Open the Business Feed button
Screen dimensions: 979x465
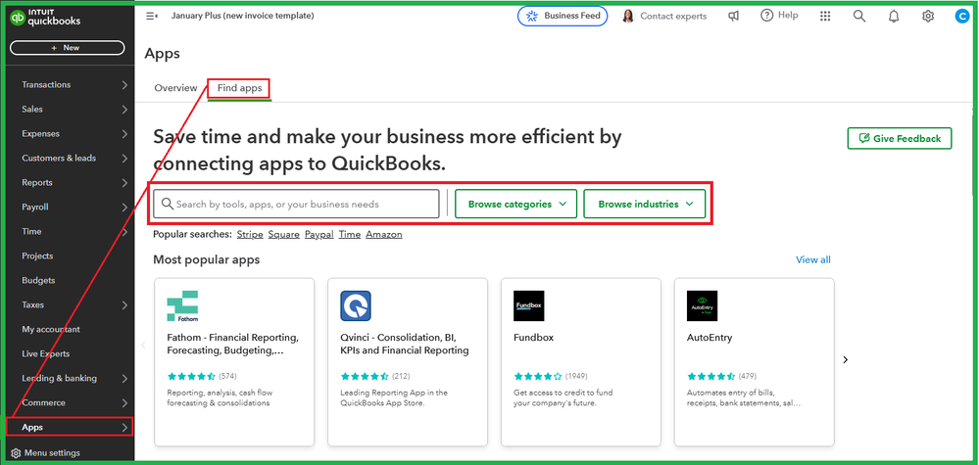click(563, 17)
